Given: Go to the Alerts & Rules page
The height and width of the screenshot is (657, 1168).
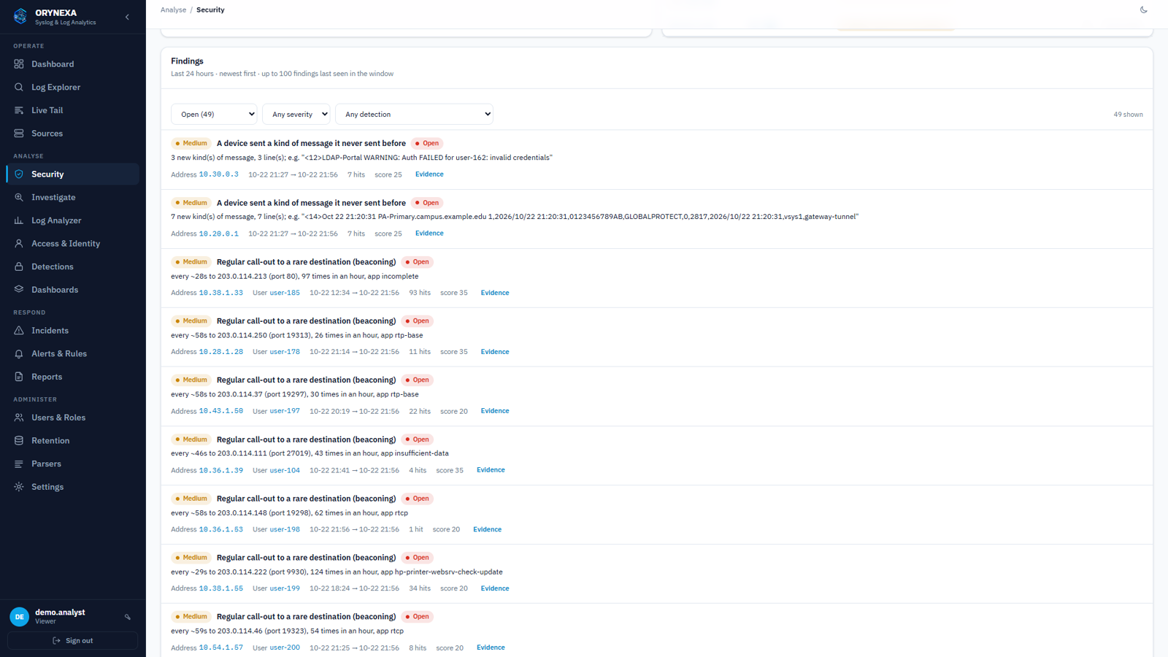Looking at the screenshot, I should click(72, 353).
